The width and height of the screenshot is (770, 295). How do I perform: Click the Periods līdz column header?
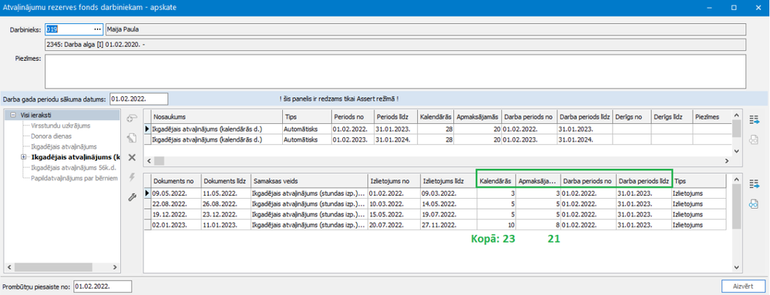pos(396,117)
